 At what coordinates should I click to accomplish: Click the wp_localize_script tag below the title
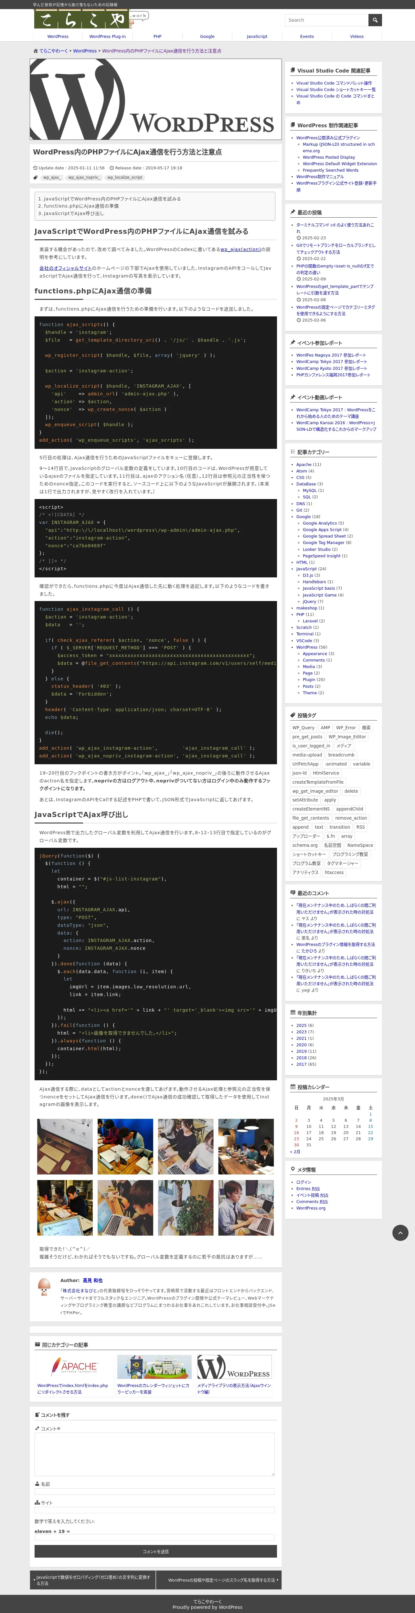[124, 177]
